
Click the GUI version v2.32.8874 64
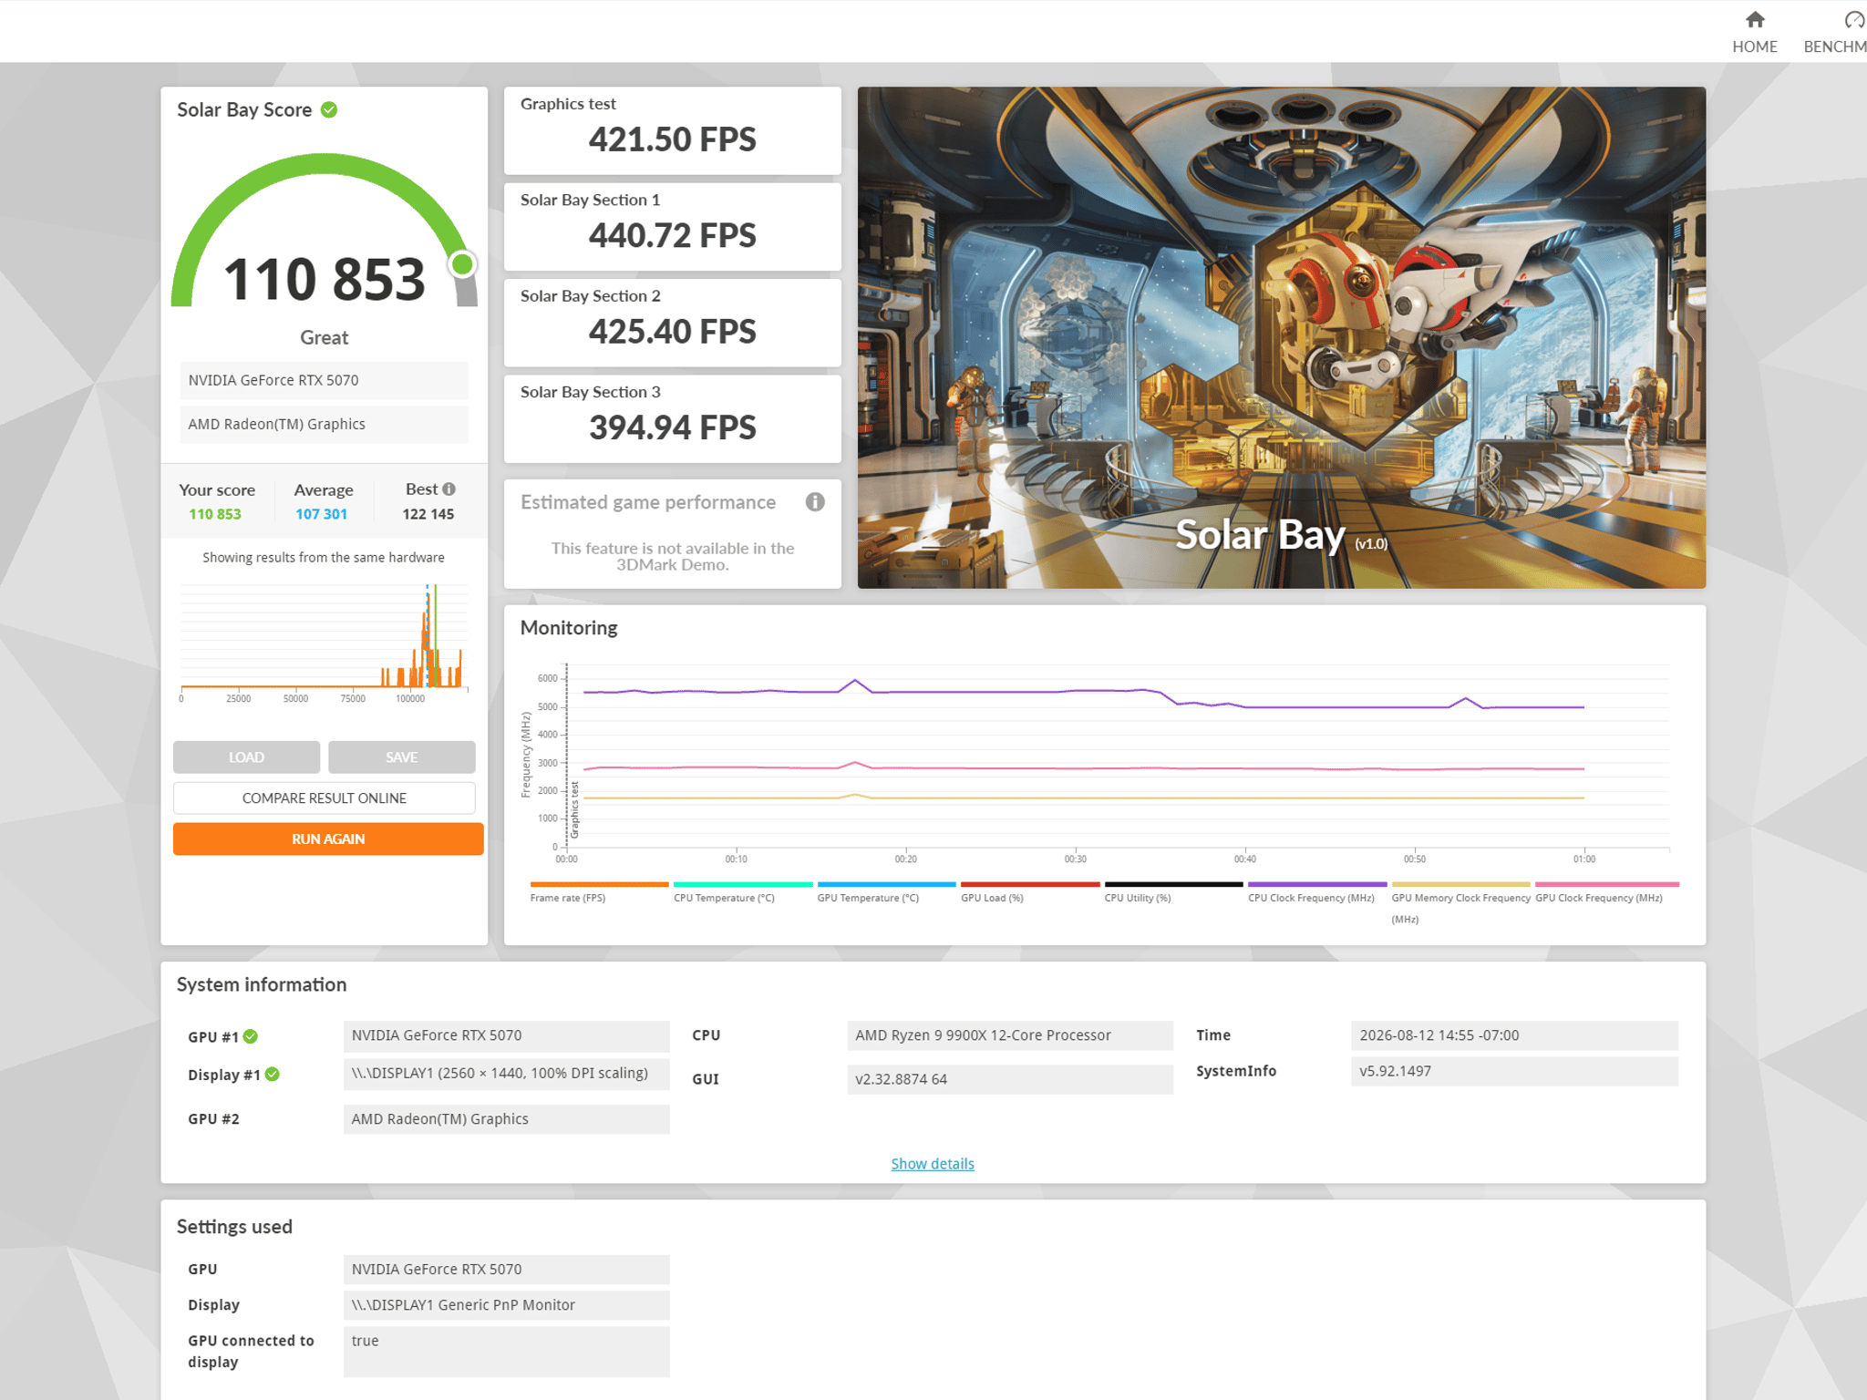click(x=1010, y=1079)
